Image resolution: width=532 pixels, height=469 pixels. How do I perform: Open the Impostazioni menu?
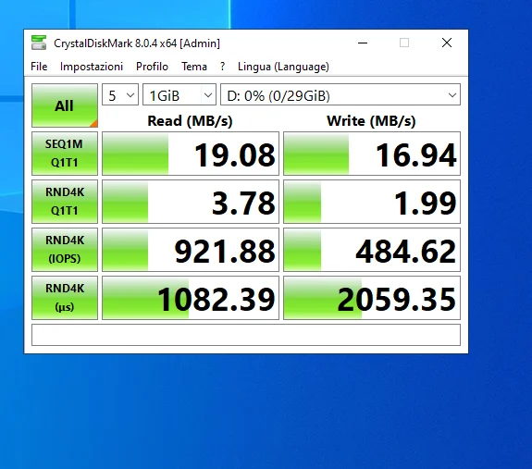coord(92,67)
